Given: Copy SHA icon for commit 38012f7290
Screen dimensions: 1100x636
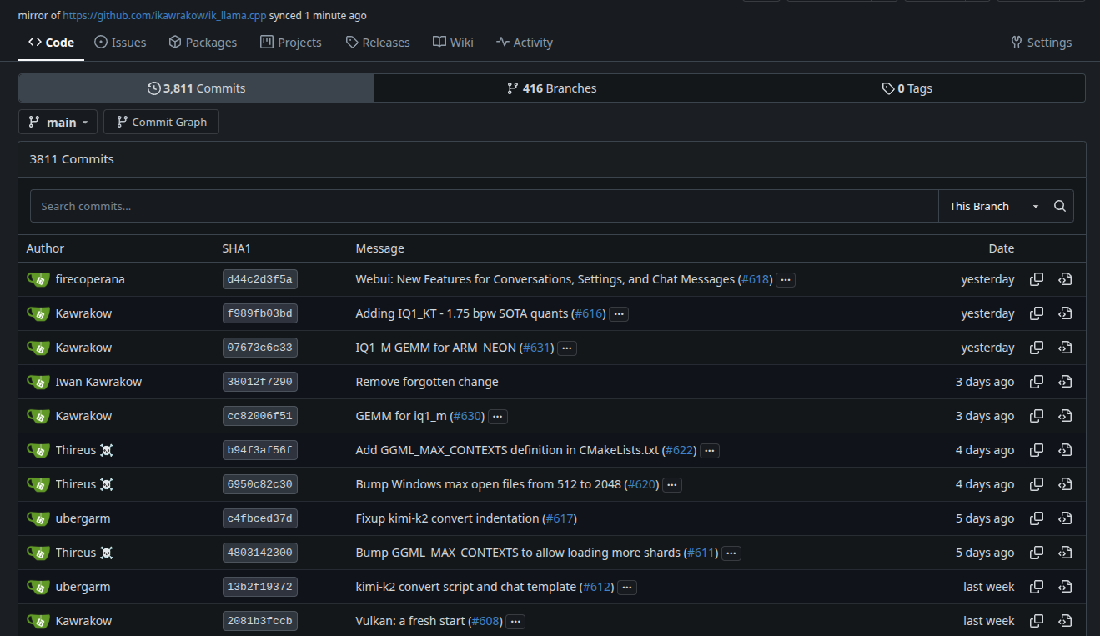Looking at the screenshot, I should click(1037, 382).
